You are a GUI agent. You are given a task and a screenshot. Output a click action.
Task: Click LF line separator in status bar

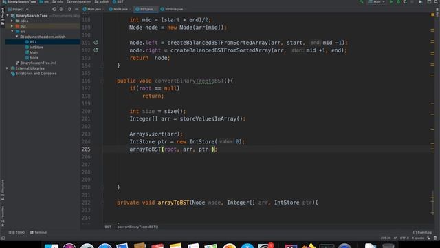coord(395,238)
